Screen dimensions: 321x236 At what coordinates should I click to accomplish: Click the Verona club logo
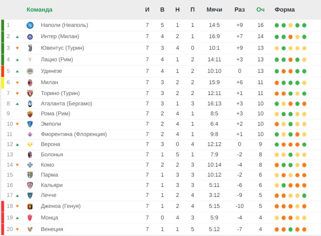pyautogui.click(x=30, y=144)
